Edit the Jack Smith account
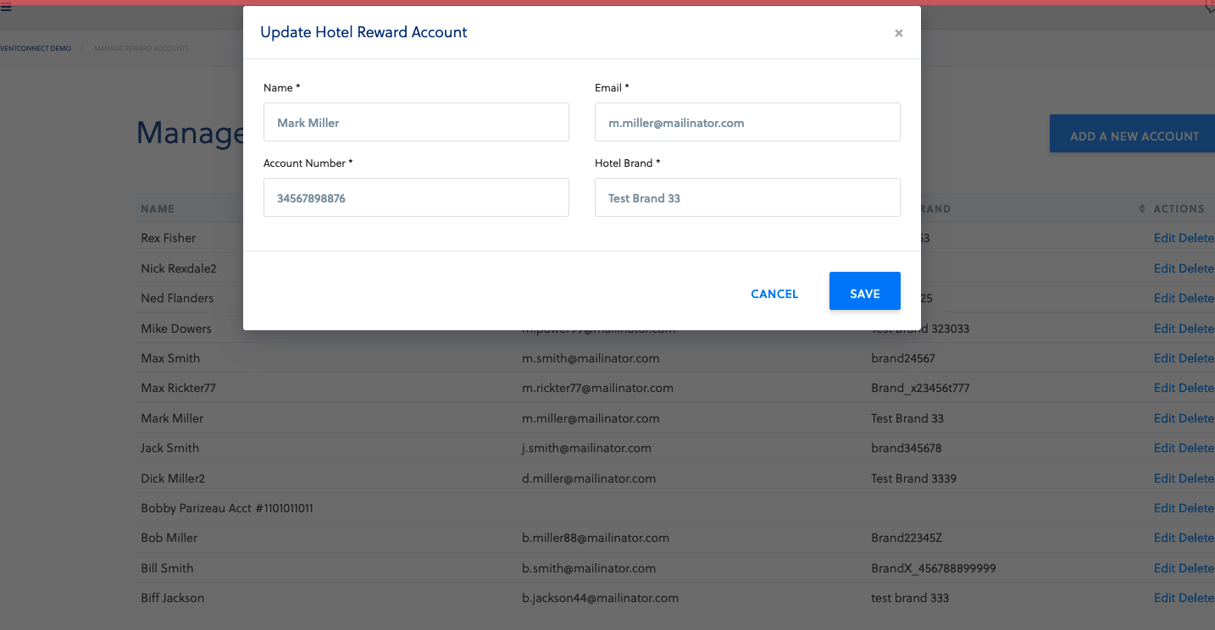 pyautogui.click(x=1164, y=448)
